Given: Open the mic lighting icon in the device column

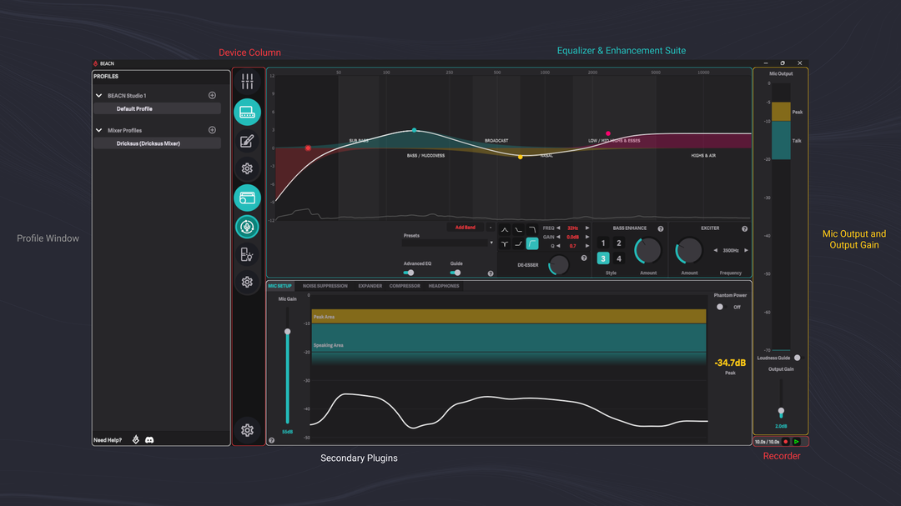Looking at the screenshot, I should 247,255.
